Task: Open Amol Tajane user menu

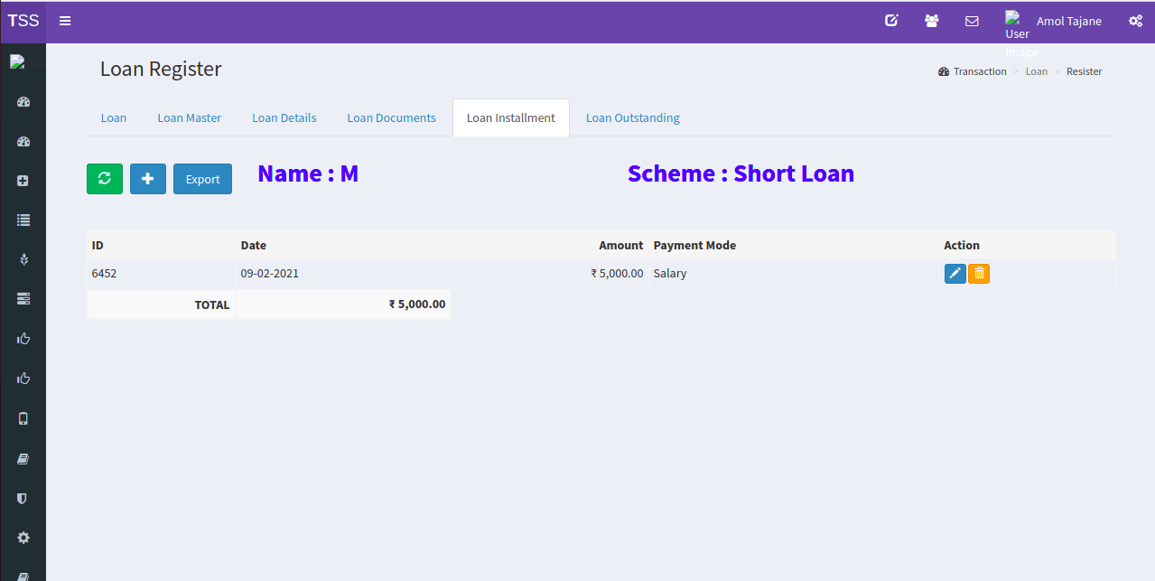Action: [1068, 21]
